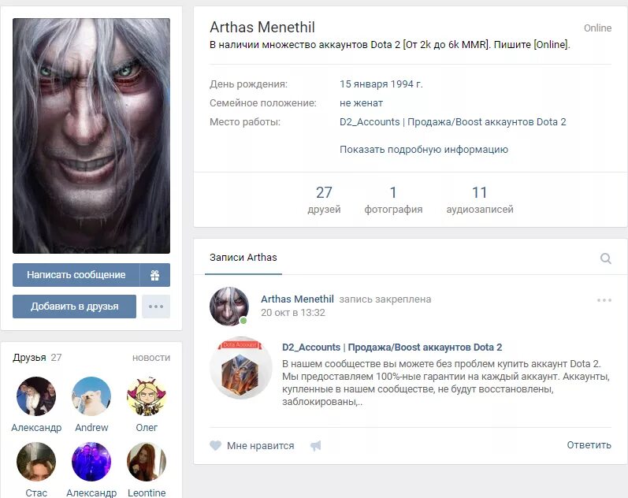
Task: Expand truncated post text ending заблокированы
Action: [x=322, y=402]
